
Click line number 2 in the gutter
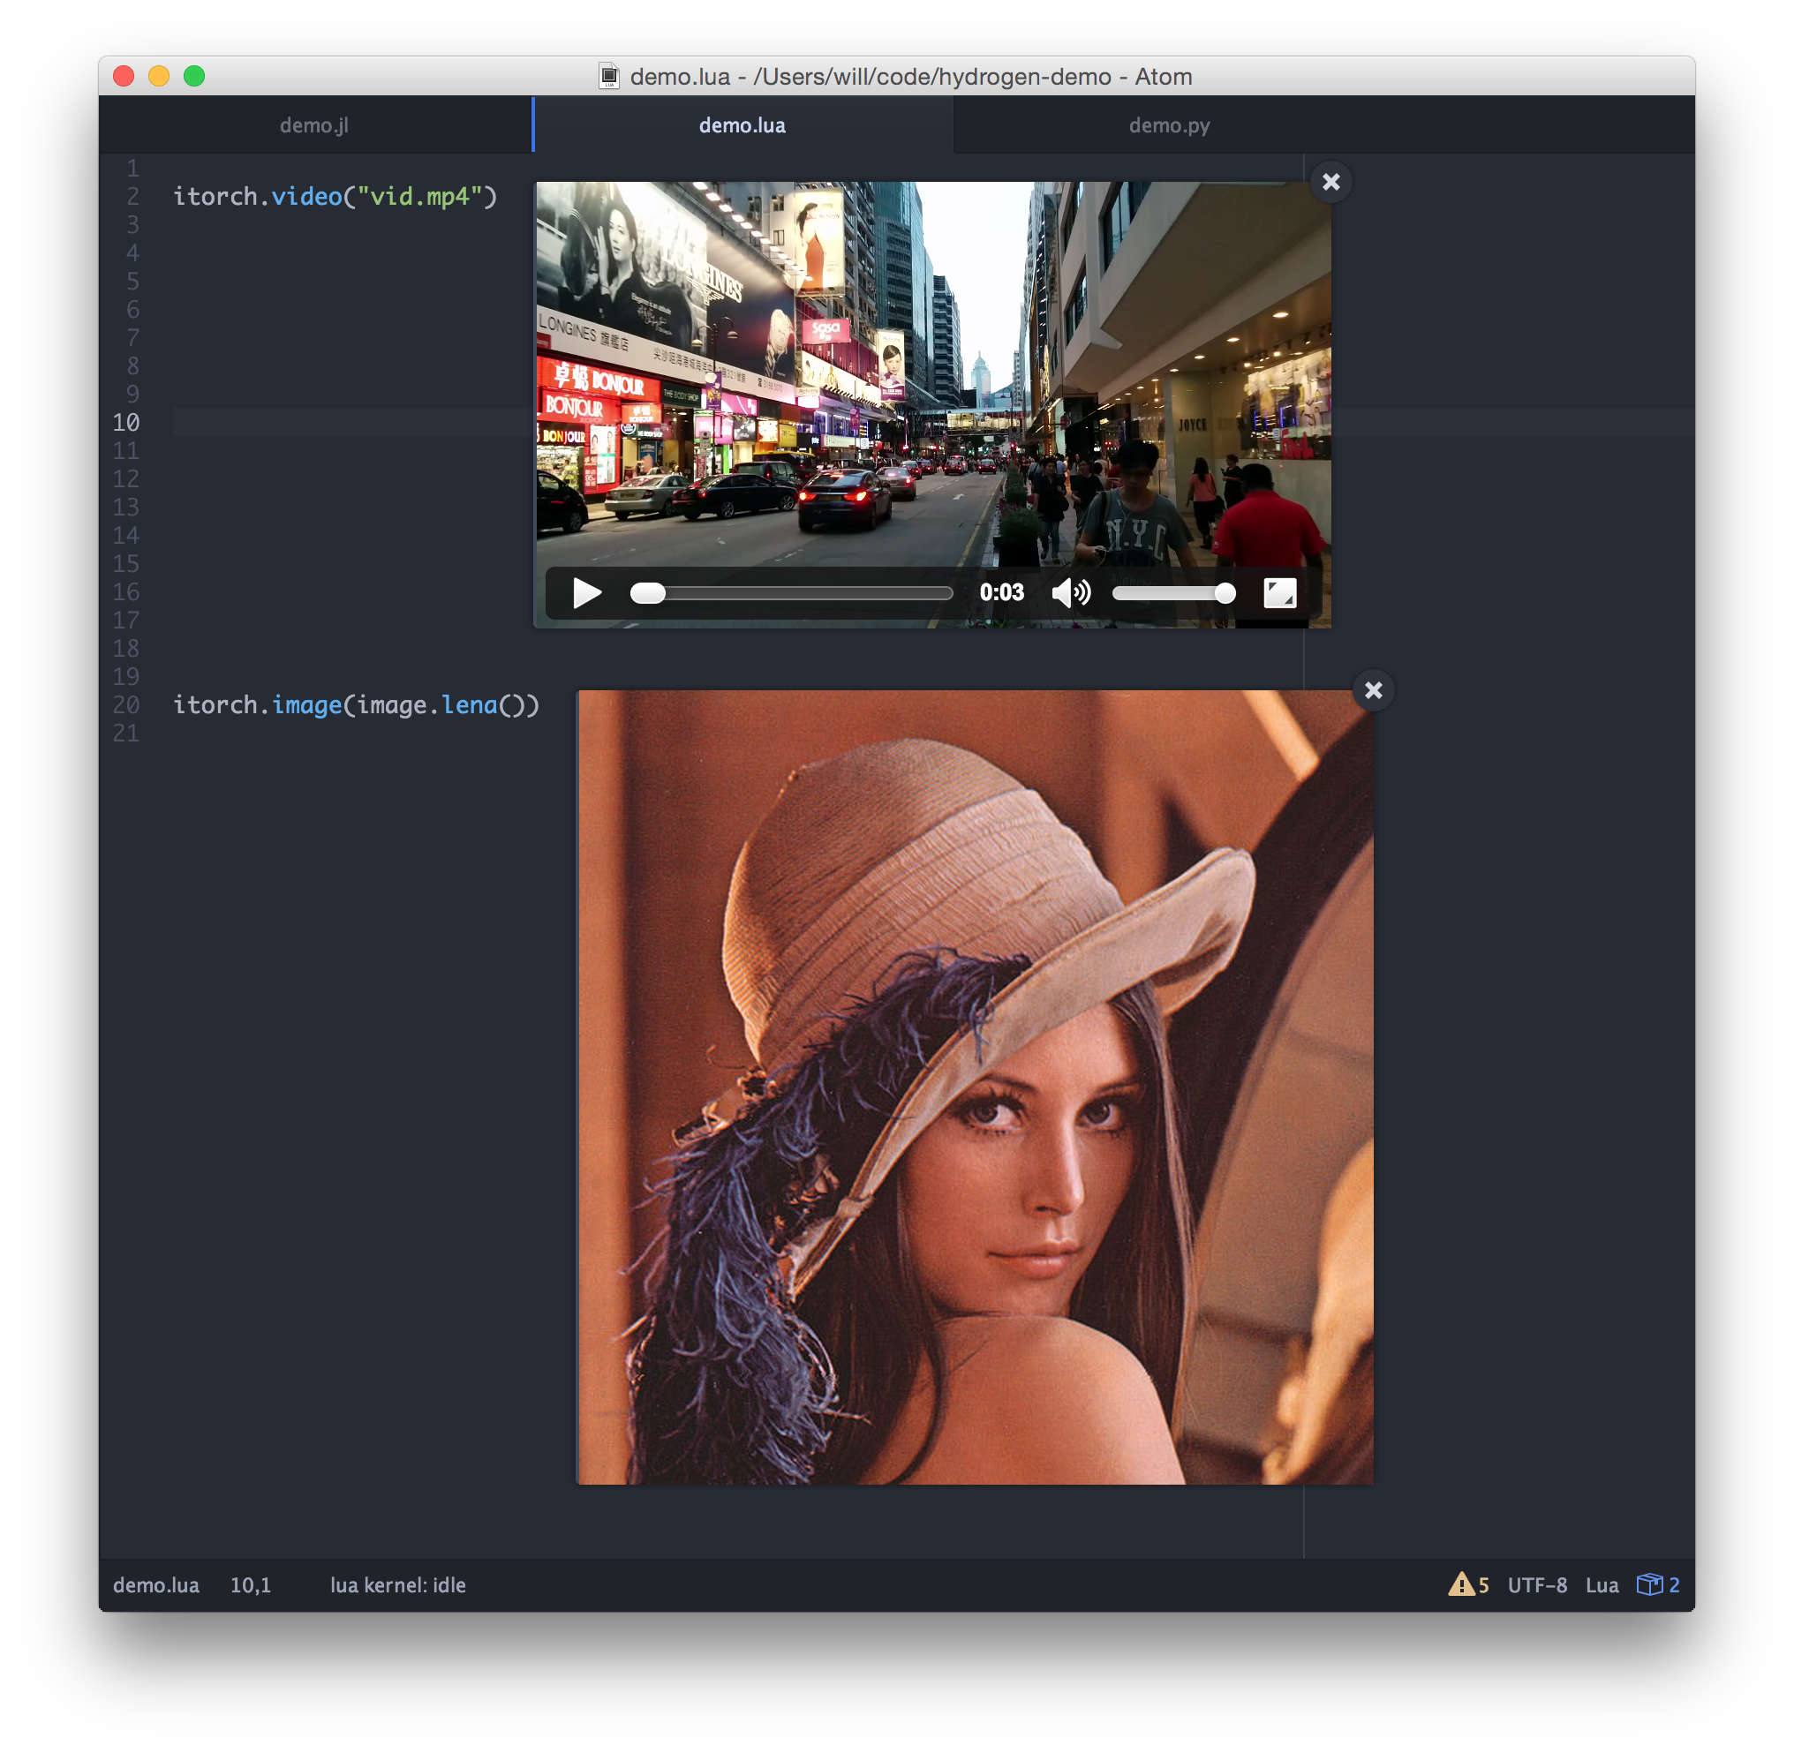pos(132,197)
